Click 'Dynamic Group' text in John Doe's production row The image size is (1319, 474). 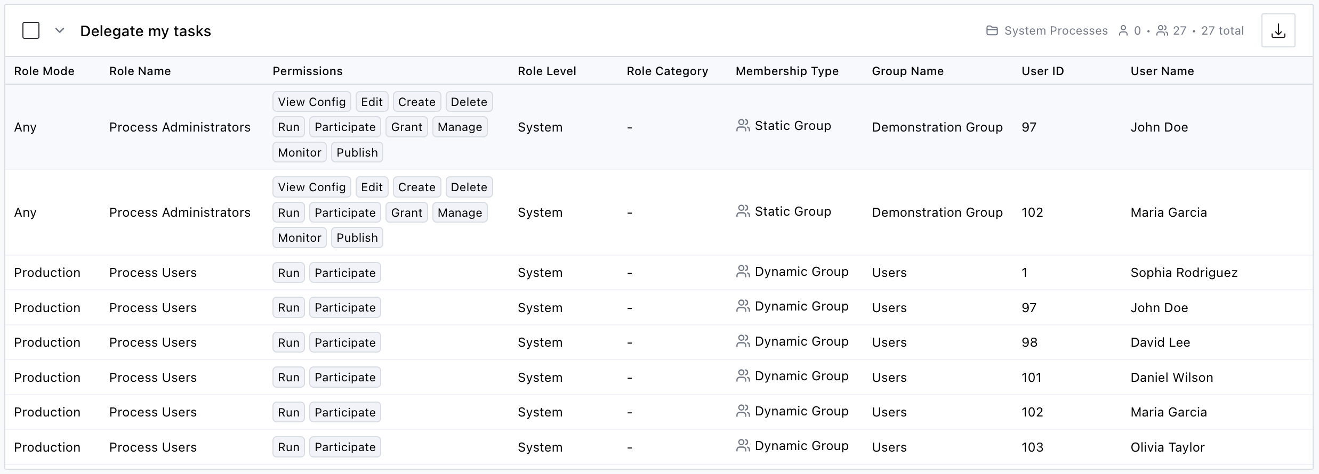pos(801,306)
